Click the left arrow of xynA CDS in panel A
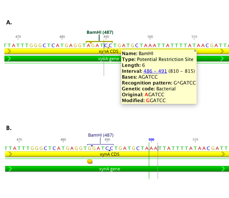The image size is (229, 198). coord(9,51)
